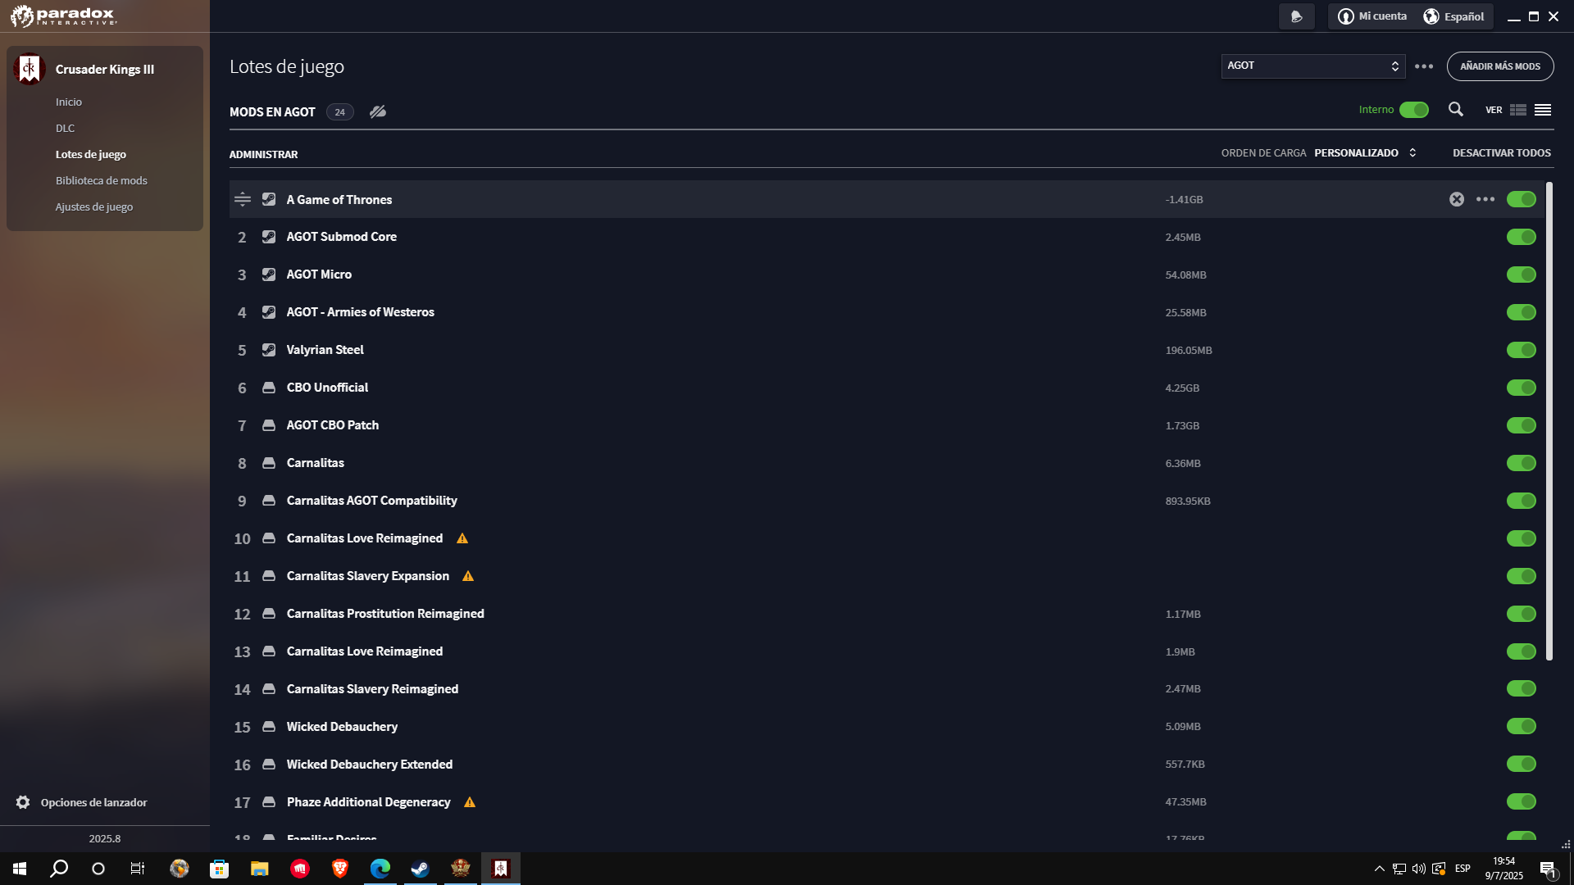Disable the AGOT CBO Patch mod
The width and height of the screenshot is (1574, 885).
pos(1522,425)
